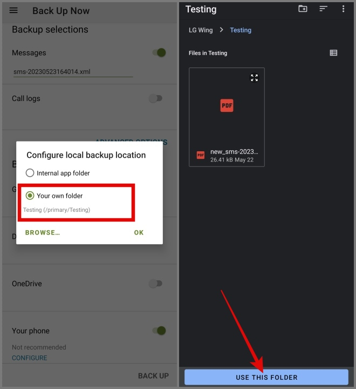
Task: Create a new folder with the folder-plus icon
Action: click(303, 9)
